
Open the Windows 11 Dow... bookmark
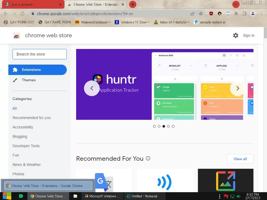(132, 22)
